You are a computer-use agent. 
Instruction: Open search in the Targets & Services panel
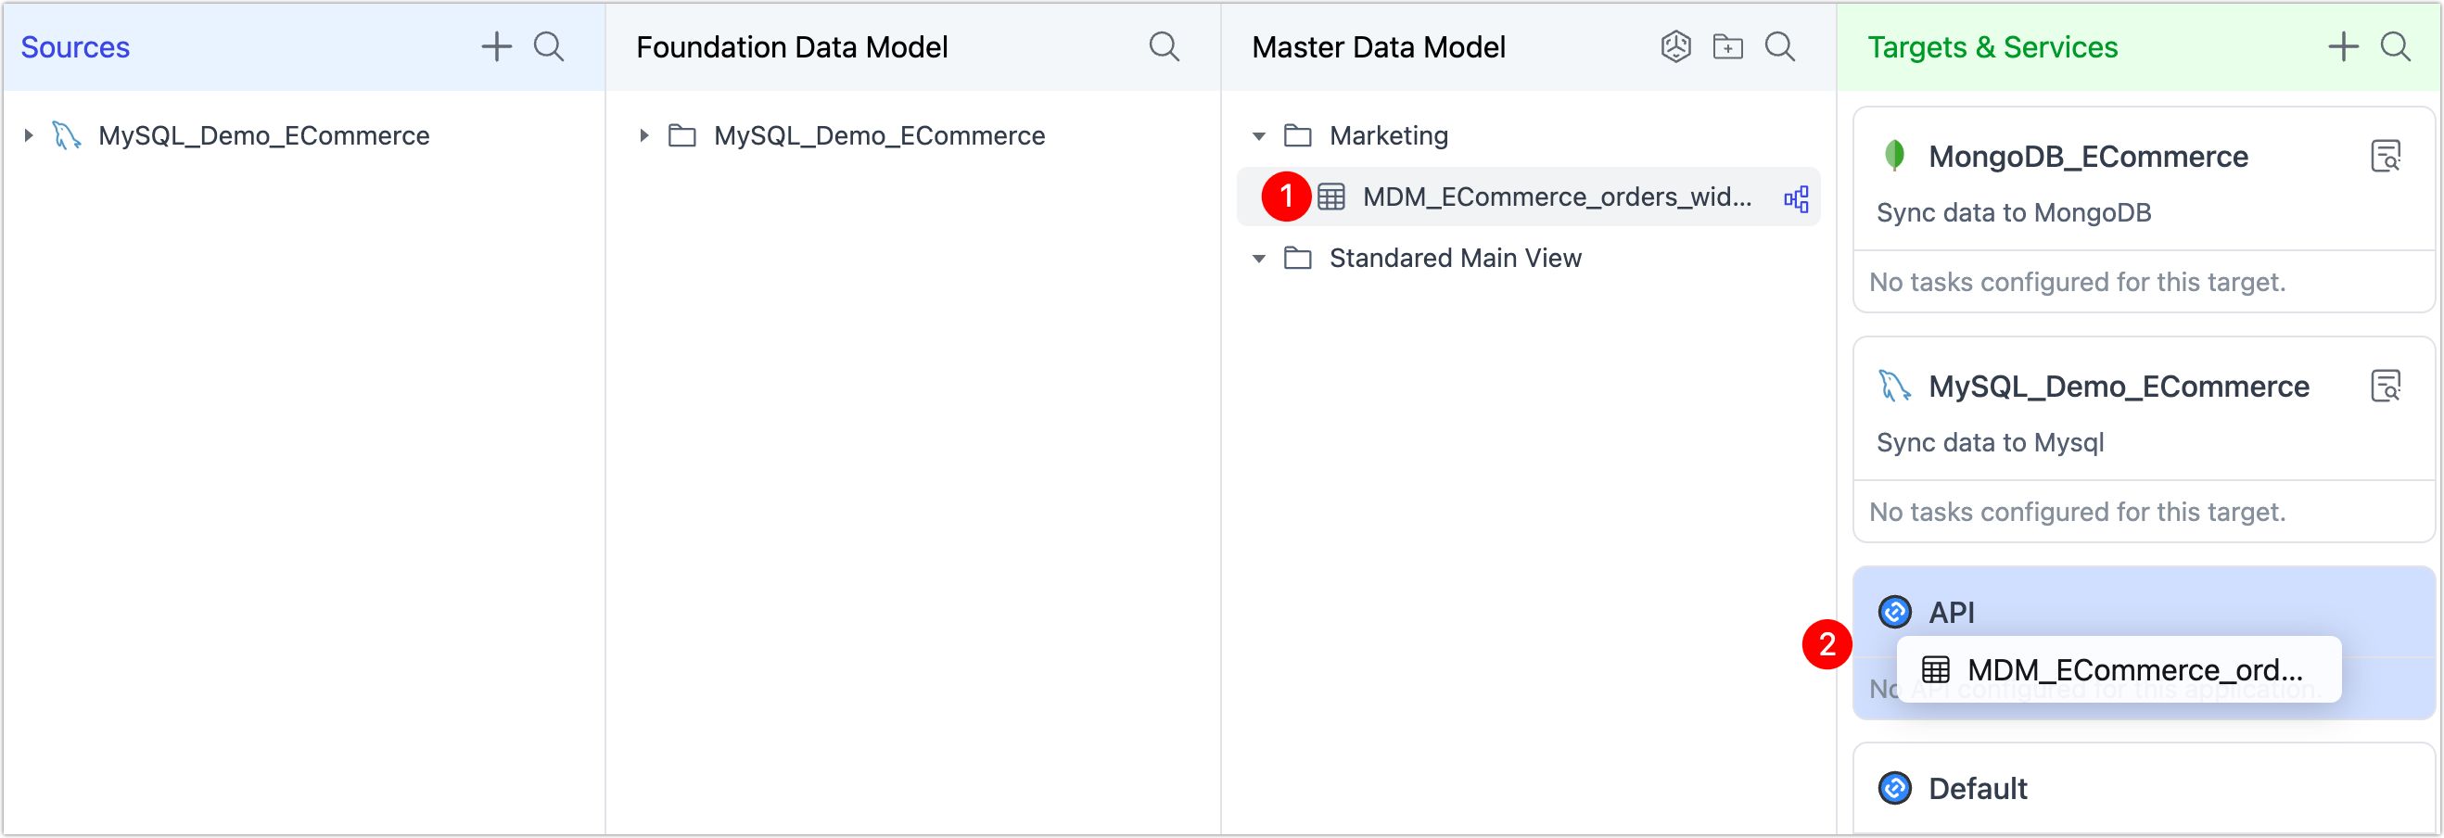tap(2397, 45)
